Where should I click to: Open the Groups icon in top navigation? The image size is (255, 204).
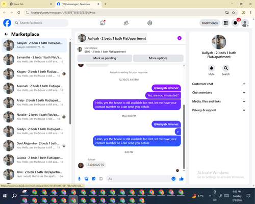[x=150, y=23]
